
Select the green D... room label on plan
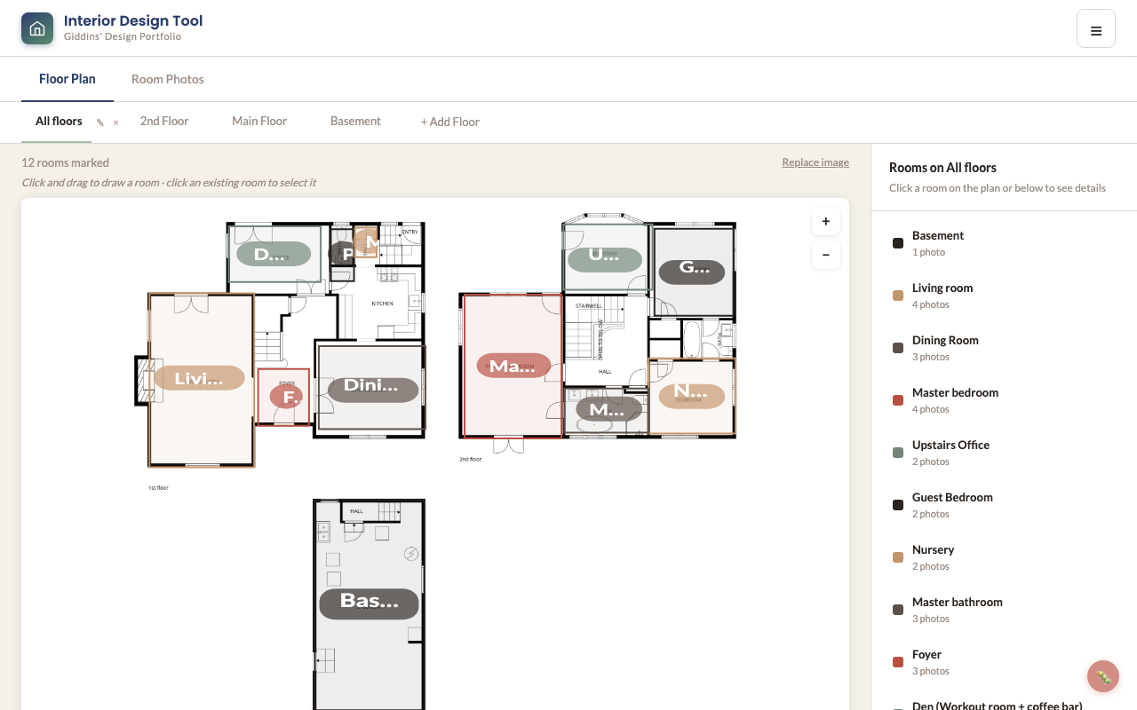(x=274, y=254)
